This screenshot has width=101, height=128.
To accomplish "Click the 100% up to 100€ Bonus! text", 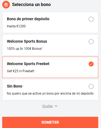I will click(24, 49).
